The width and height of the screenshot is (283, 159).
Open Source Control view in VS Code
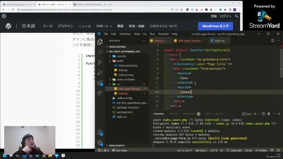coord(100,62)
